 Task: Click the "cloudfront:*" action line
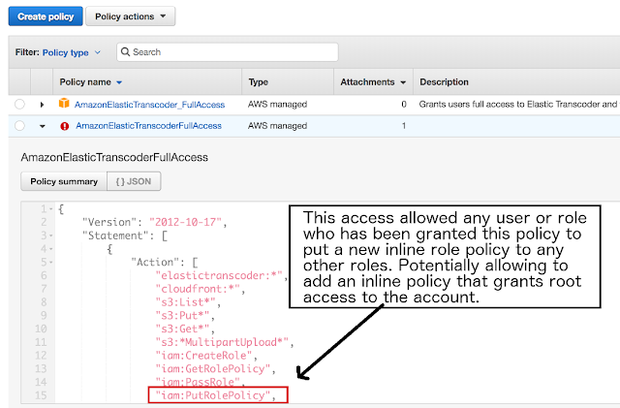(x=198, y=289)
